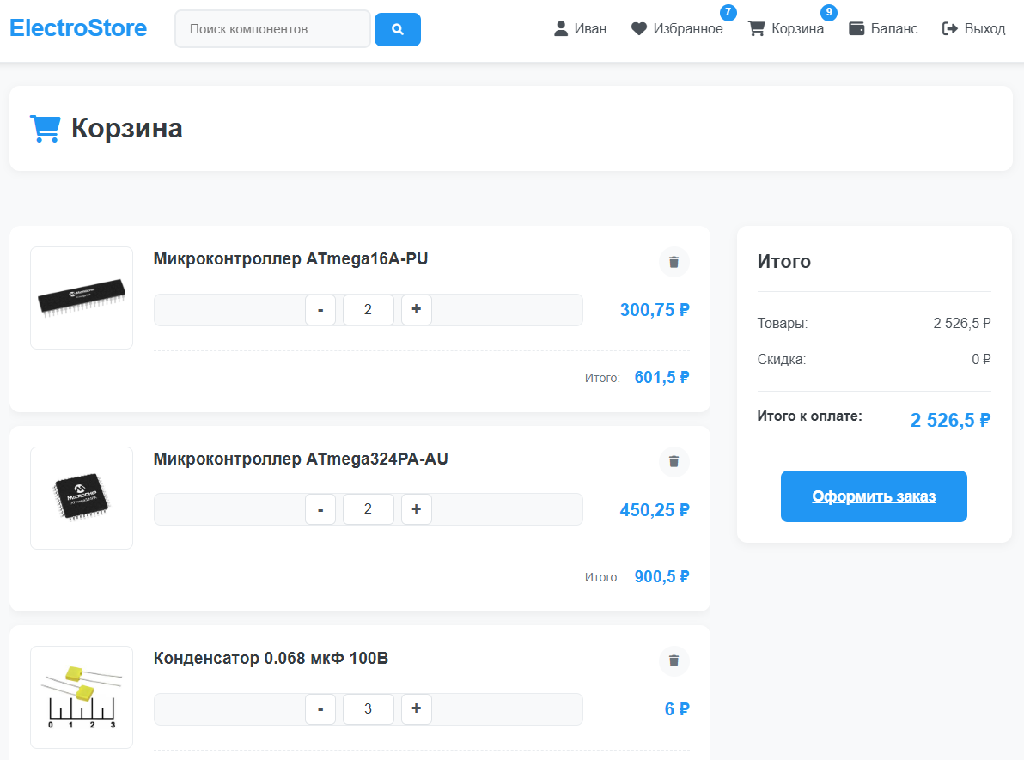Screen dimensions: 1024x760
Task: Click the magnifier search button
Action: tap(397, 29)
